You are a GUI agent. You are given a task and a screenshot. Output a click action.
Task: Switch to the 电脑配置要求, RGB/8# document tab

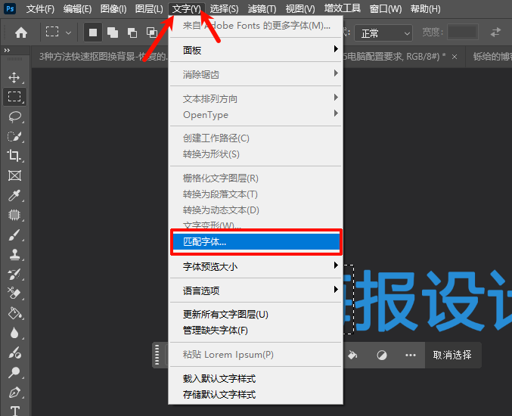point(395,57)
